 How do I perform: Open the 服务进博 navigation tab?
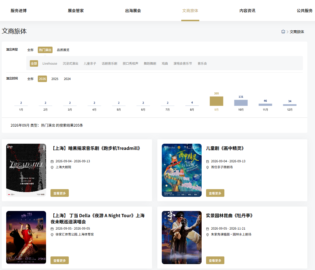(19, 11)
